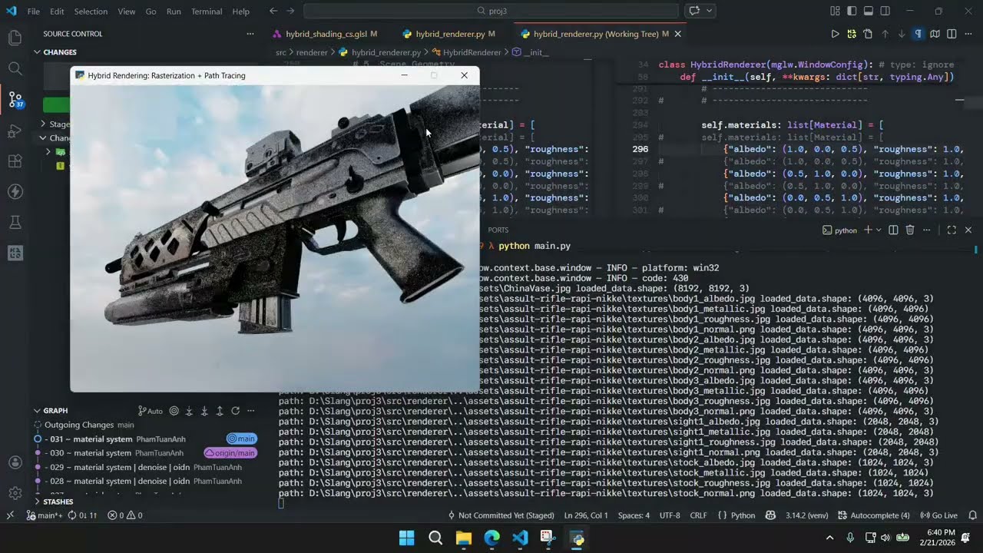
Task: Kill the terminal with trash icon
Action: (x=910, y=230)
